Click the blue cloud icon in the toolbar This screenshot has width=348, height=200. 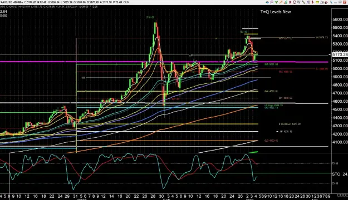(267, 2)
